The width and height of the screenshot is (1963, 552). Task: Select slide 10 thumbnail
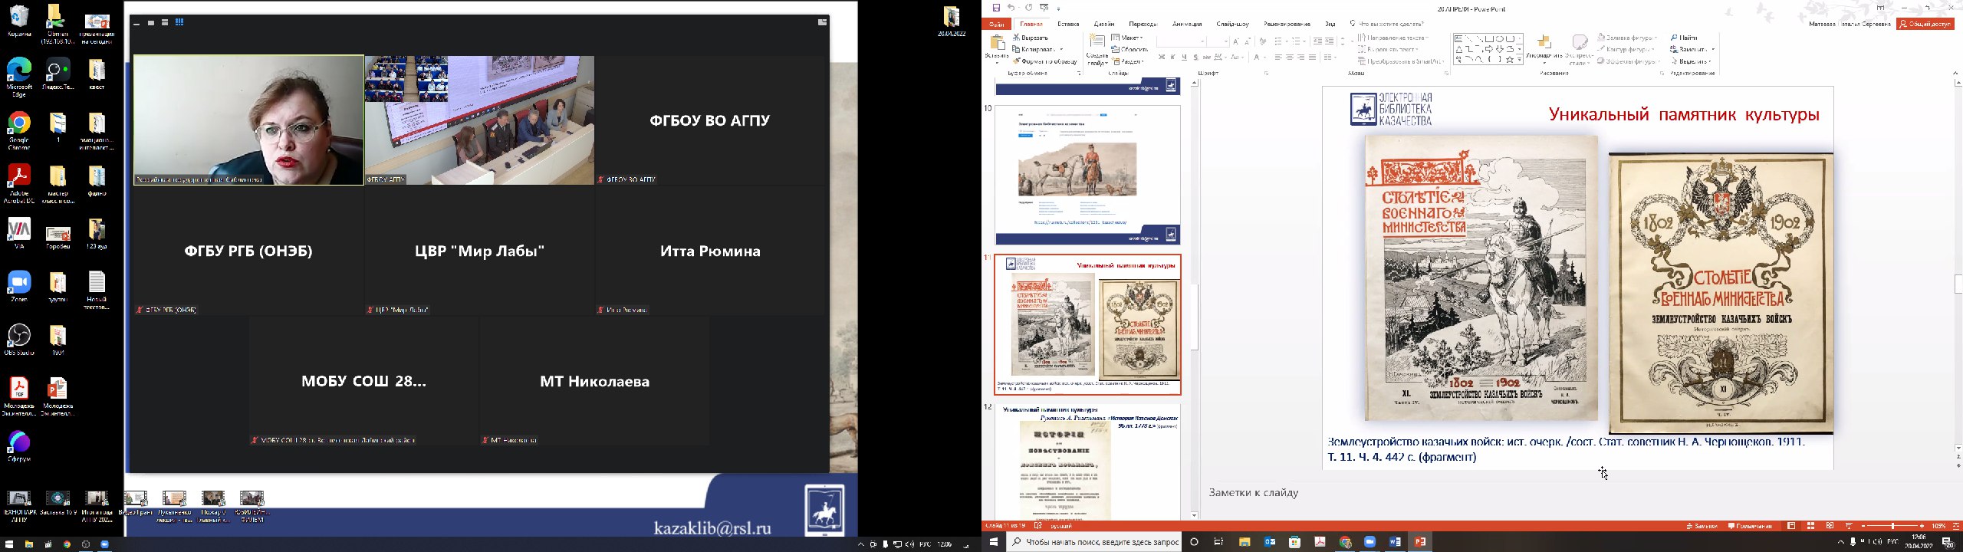[1087, 175]
